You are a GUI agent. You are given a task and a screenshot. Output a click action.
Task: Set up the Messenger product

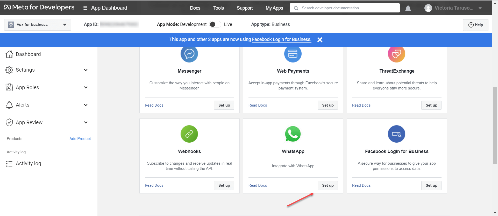tap(224, 105)
